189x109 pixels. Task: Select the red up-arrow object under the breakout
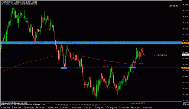click(133, 72)
